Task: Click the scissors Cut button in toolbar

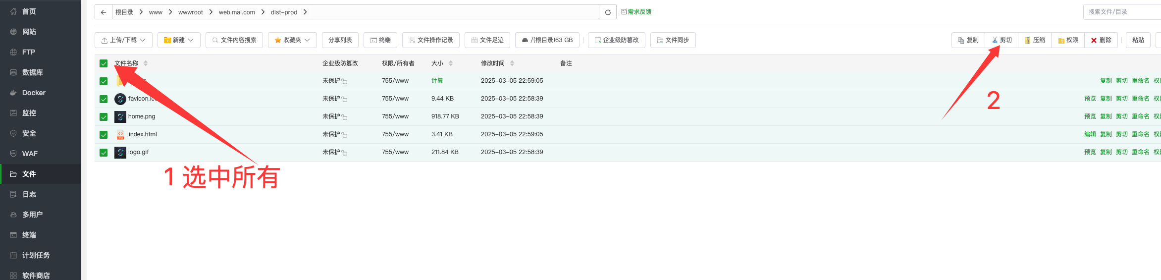Action: [1002, 40]
